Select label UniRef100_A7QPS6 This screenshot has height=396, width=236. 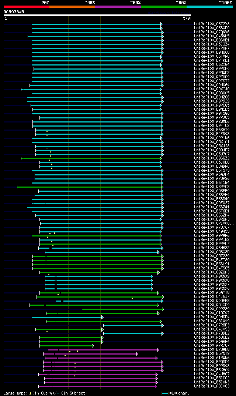click(212, 178)
